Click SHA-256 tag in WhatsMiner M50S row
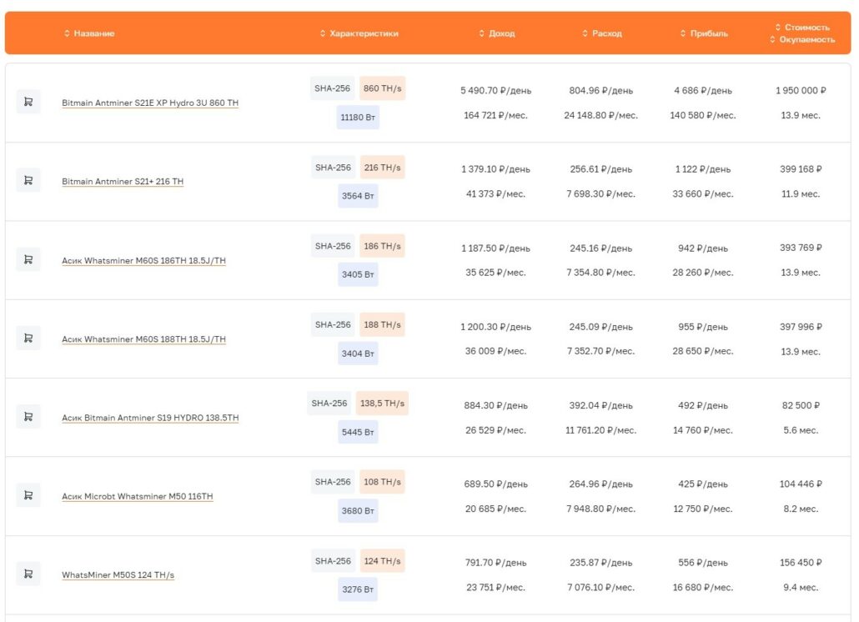The image size is (859, 622). (x=333, y=561)
